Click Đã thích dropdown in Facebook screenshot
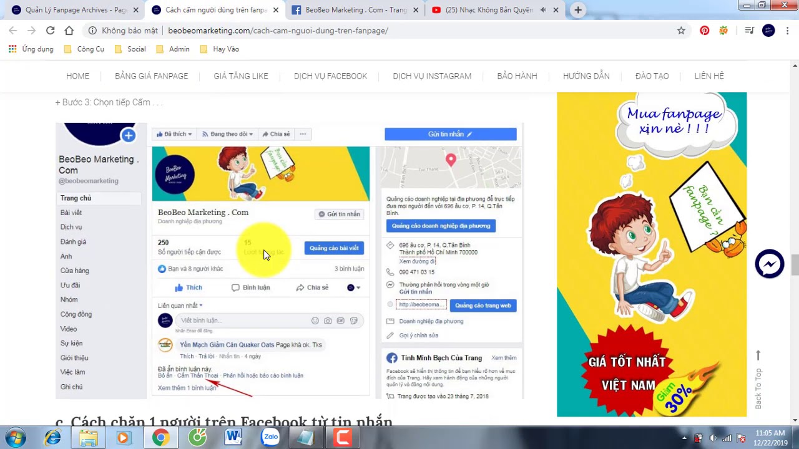 (x=174, y=134)
